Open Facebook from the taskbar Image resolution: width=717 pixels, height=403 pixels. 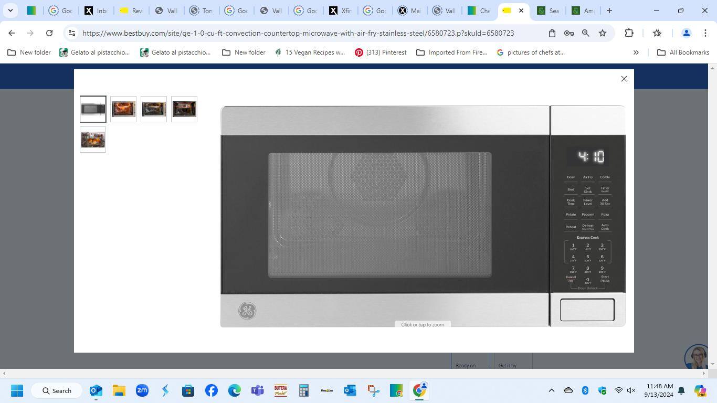212,391
